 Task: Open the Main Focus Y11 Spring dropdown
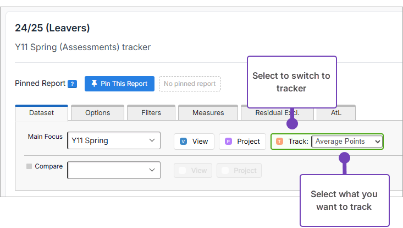114,141
